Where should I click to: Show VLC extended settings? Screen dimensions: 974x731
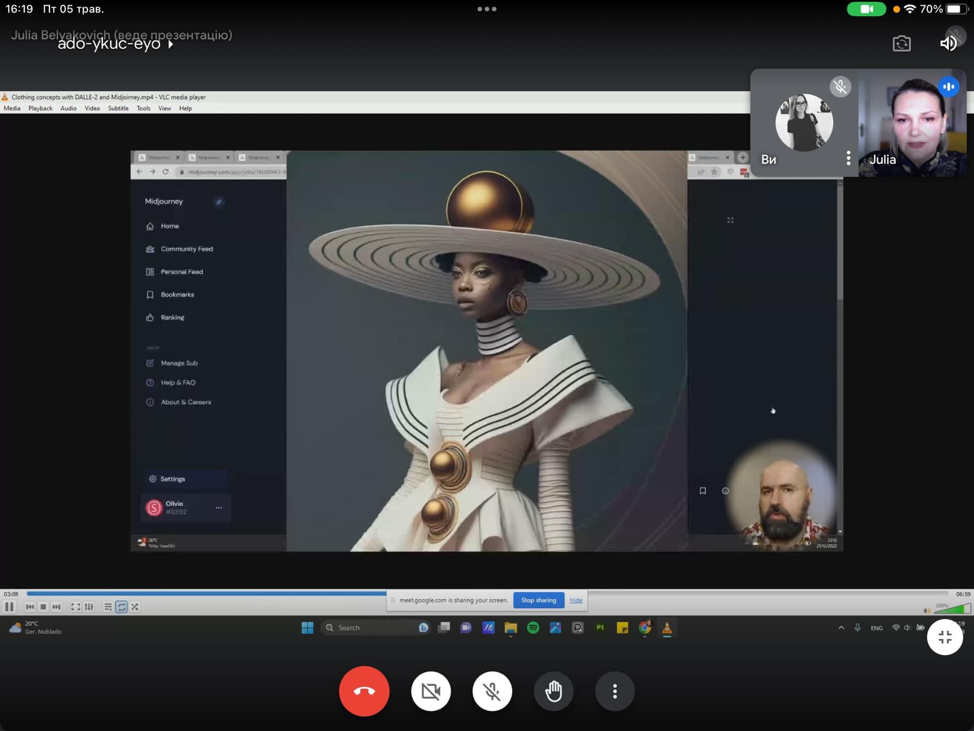point(89,607)
